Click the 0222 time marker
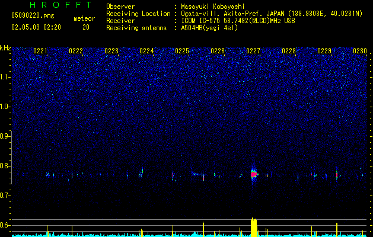Viewport: 373px width, 237px height. pos(76,51)
